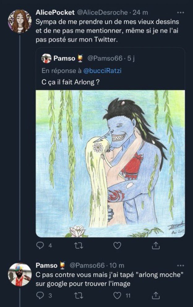Open Pamso's profile avatar in reply
Viewport: 193px width, 307px height.
[x=20, y=274]
